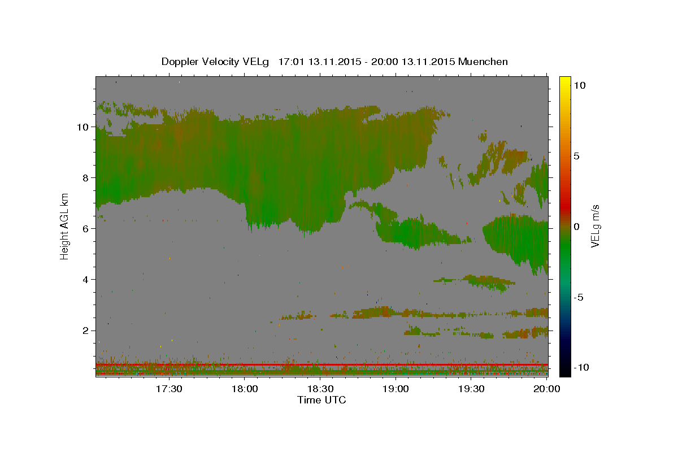Image resolution: width=678 pixels, height=452 pixels.
Task: Click the "Time UTC" axis label
Action: (321, 400)
